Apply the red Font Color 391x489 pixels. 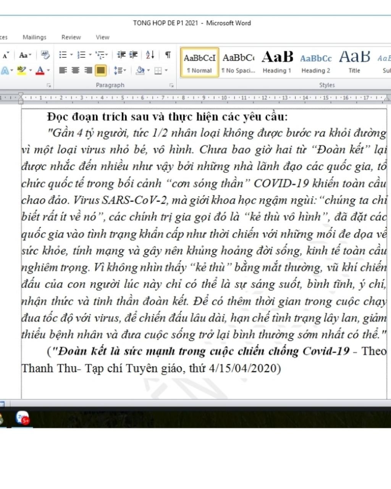(40, 71)
